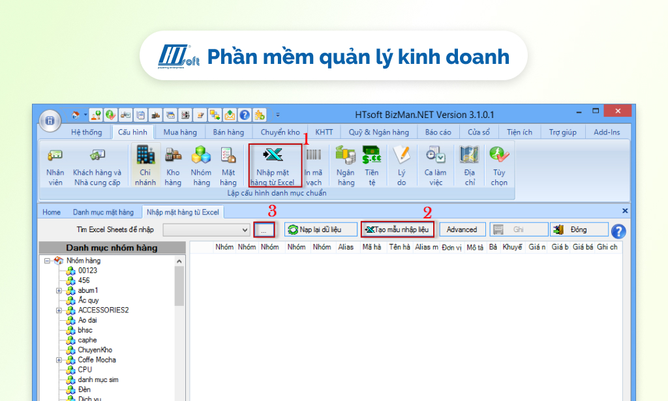
Task: Click the add-user icon in quick access toolbar
Action: (96, 115)
